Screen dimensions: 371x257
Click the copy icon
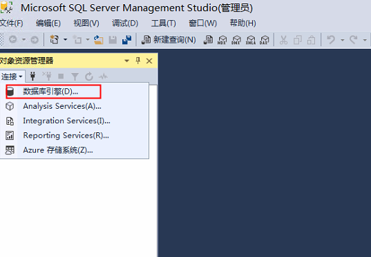297,40
